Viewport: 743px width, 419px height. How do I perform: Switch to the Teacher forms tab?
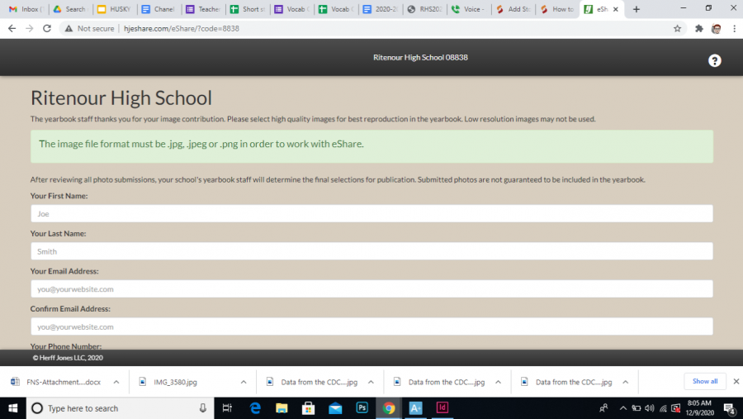(x=203, y=9)
